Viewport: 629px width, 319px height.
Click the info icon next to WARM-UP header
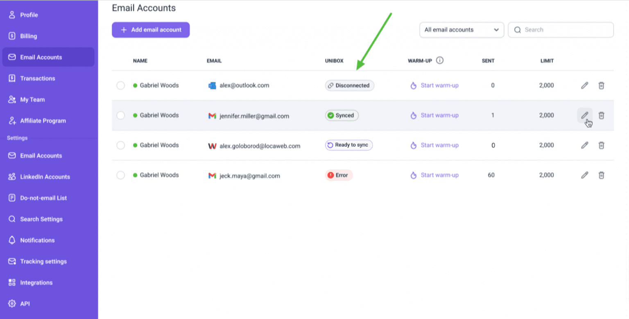tap(440, 60)
